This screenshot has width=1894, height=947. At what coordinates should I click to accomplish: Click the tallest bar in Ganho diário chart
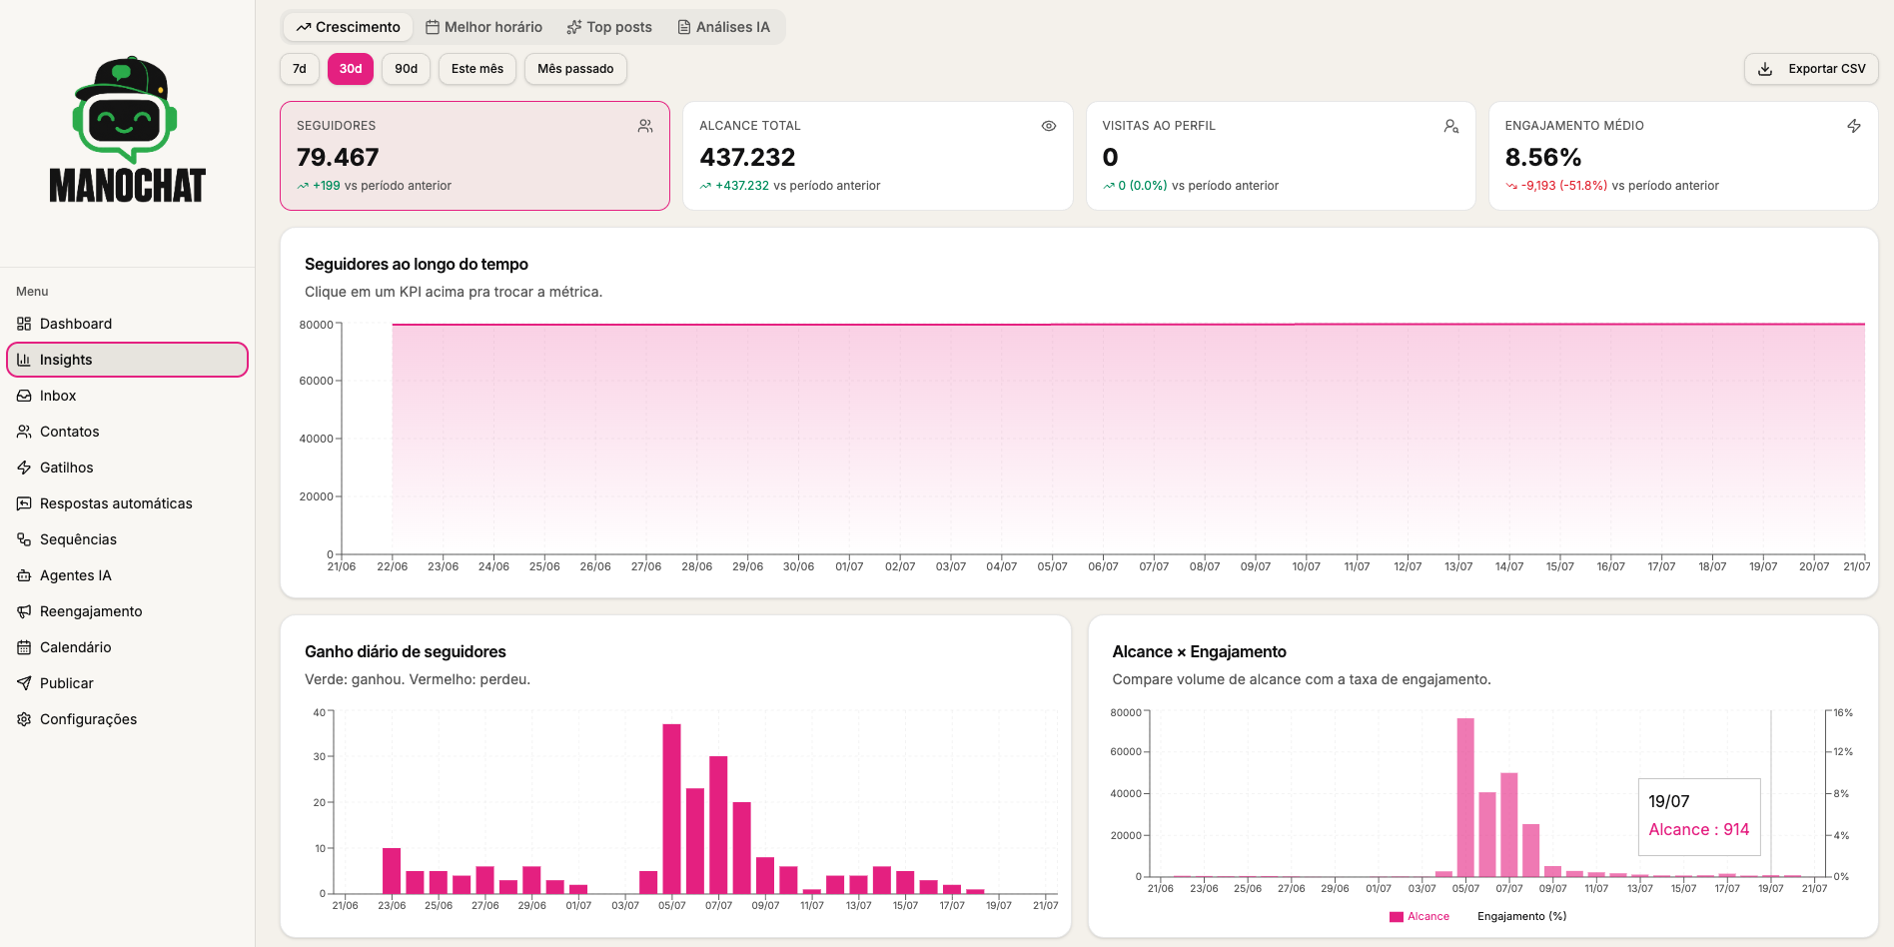click(x=671, y=808)
